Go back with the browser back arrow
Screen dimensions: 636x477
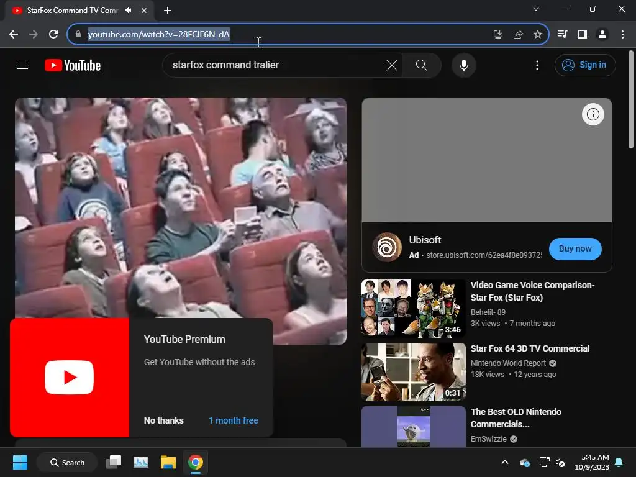click(14, 34)
